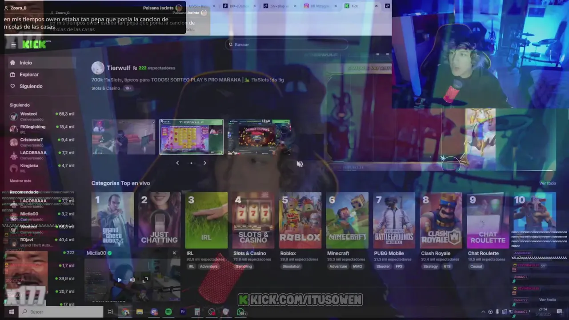569x320 pixels.
Task: Click the Casual tag under Chat Roulette
Action: 476,266
